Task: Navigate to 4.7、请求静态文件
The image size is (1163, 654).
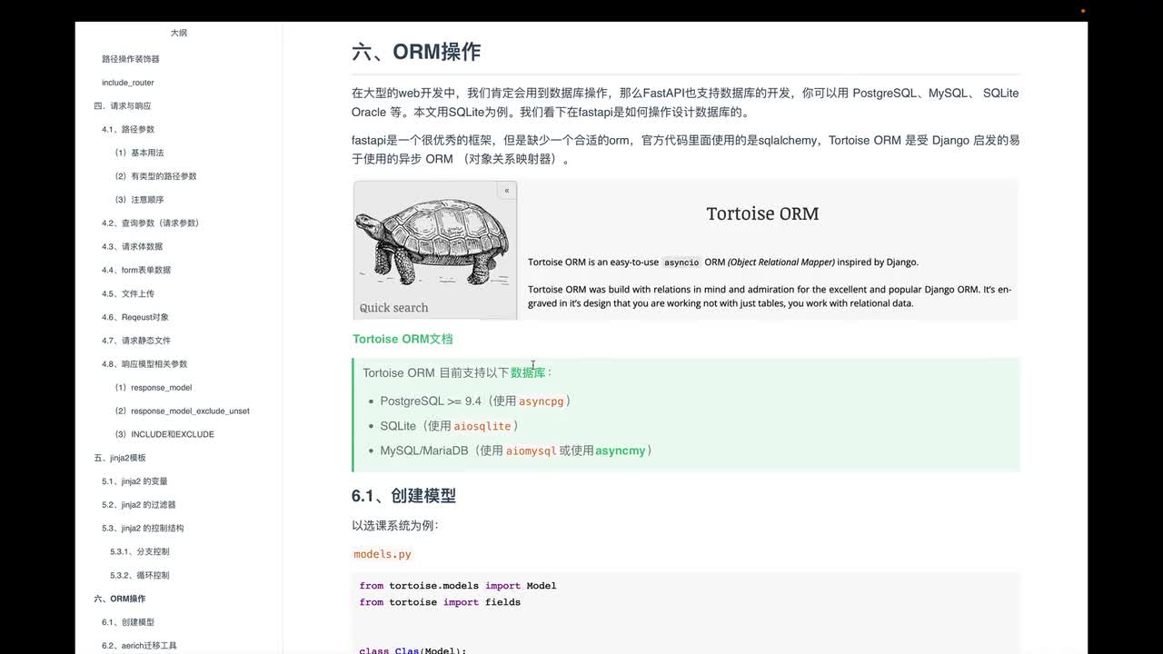Action: (136, 341)
